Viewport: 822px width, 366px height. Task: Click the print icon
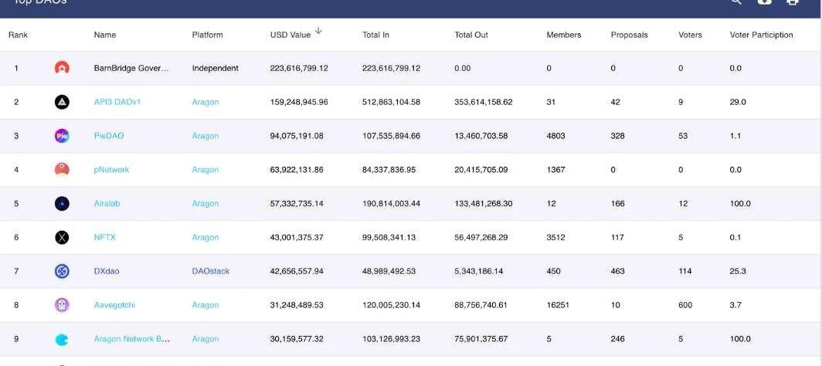(x=792, y=2)
